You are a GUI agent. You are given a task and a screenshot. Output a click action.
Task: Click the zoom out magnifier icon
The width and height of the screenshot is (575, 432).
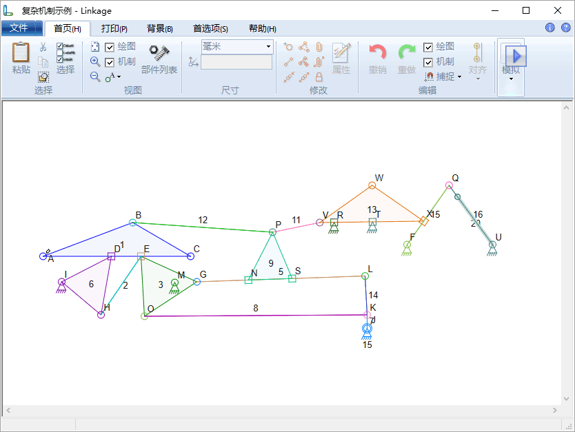95,76
